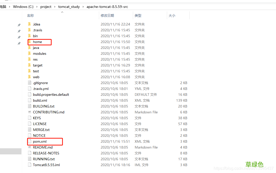
Task: Select the .idea folder icon
Action: [30, 24]
